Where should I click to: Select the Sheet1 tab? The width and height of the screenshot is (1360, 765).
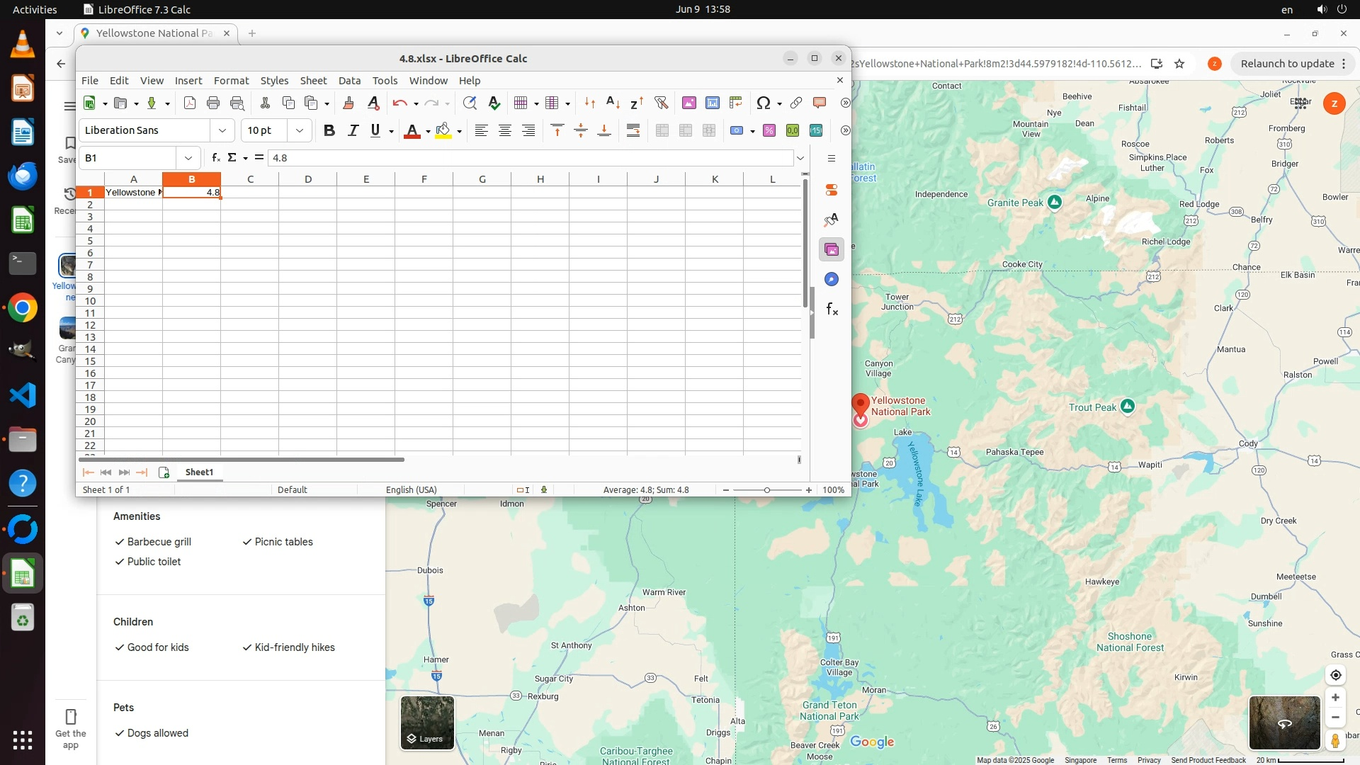[199, 472]
